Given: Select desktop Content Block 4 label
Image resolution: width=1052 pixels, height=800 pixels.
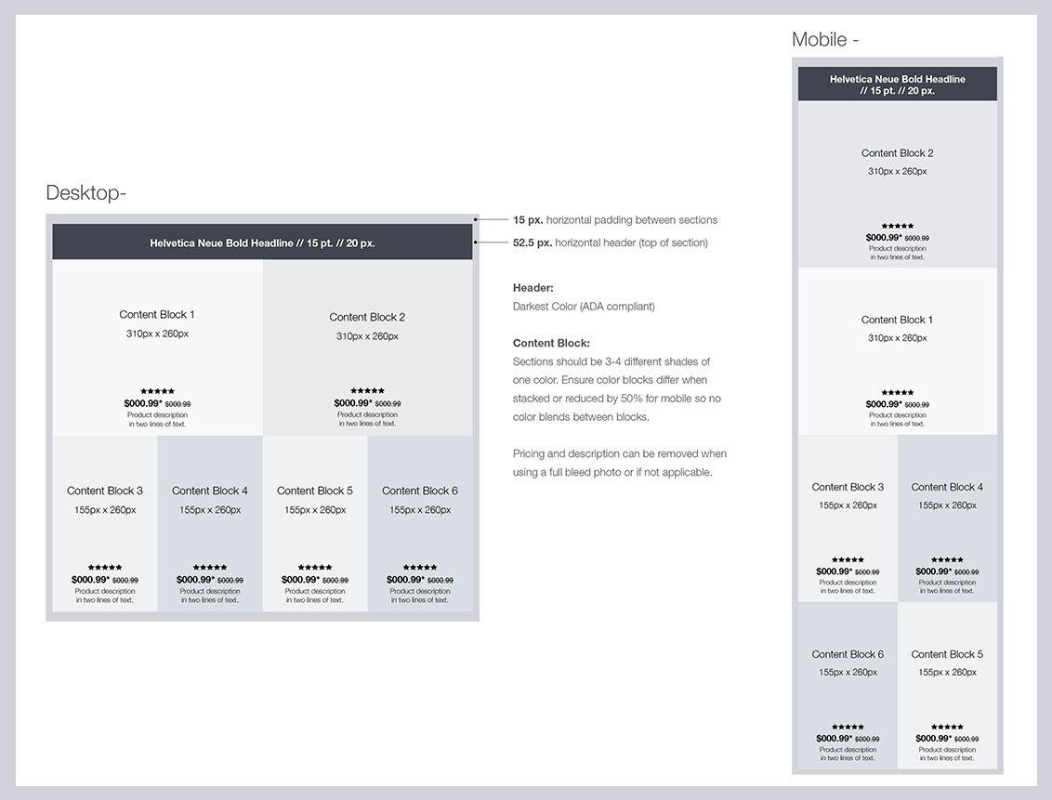Looking at the screenshot, I should (210, 491).
